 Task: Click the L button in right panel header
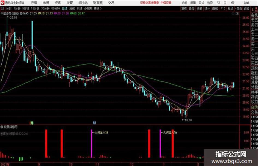pyautogui.click(x=253, y=10)
